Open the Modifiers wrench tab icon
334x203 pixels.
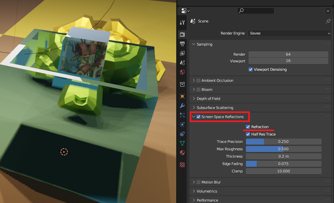click(182, 106)
